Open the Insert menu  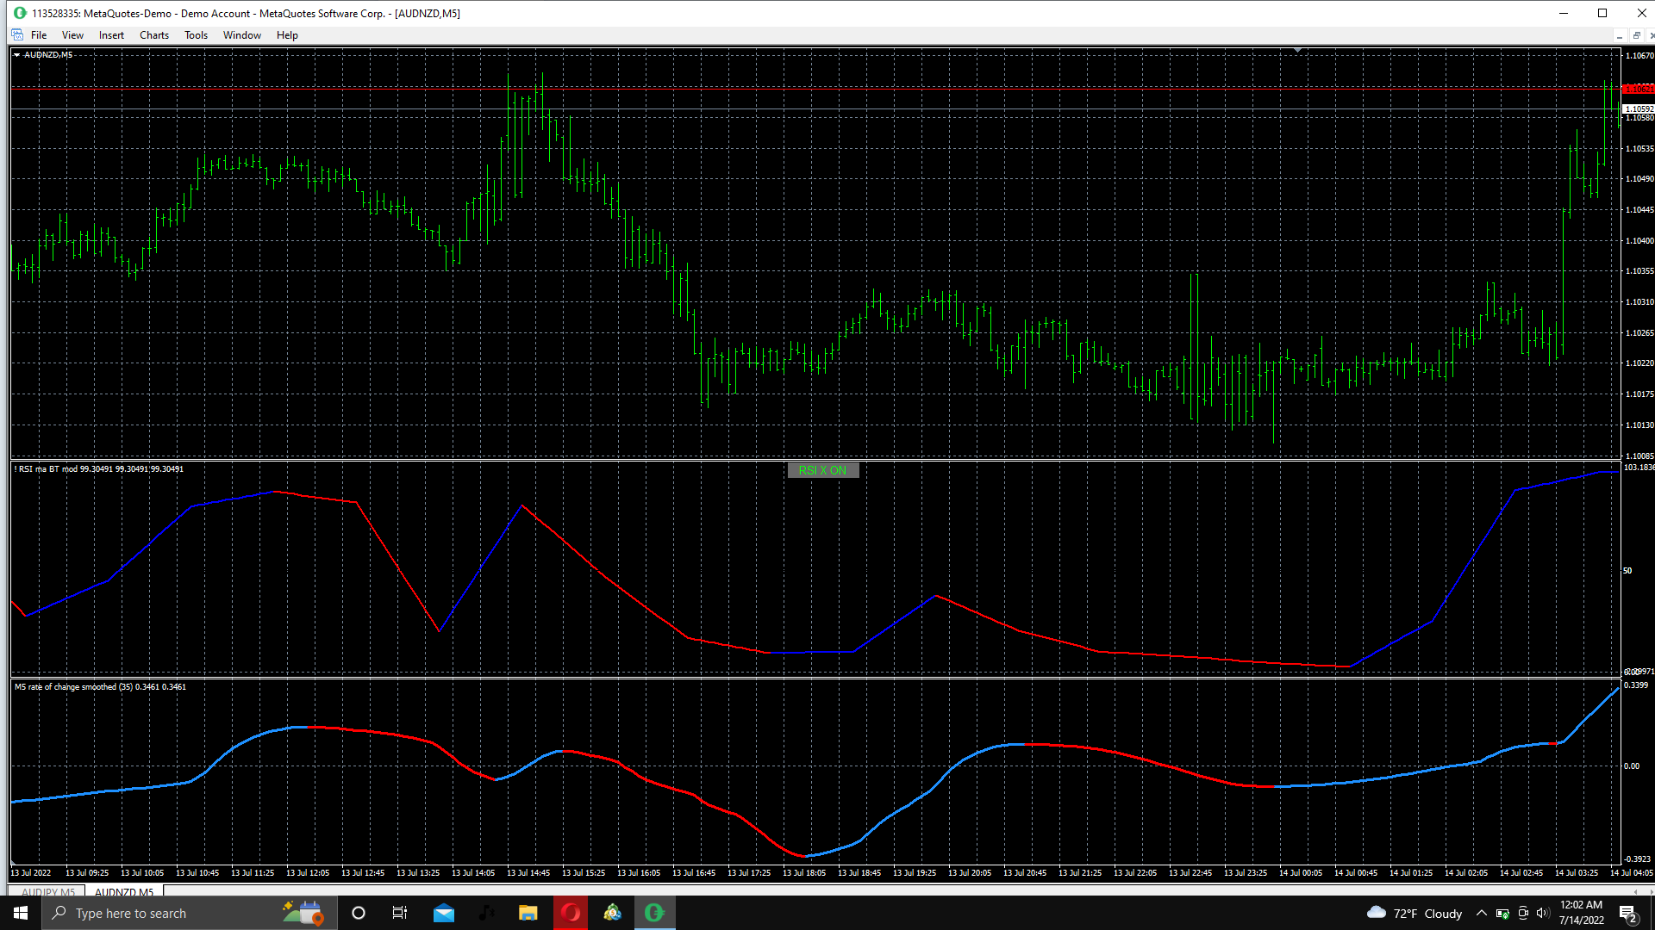tap(111, 35)
